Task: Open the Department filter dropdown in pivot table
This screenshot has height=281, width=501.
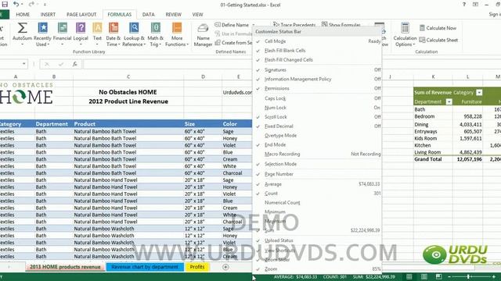Action: pyautogui.click(x=449, y=101)
